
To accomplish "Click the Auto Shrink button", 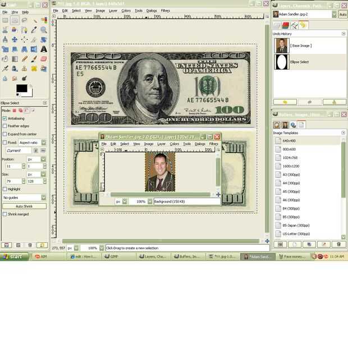I will point(24,207).
